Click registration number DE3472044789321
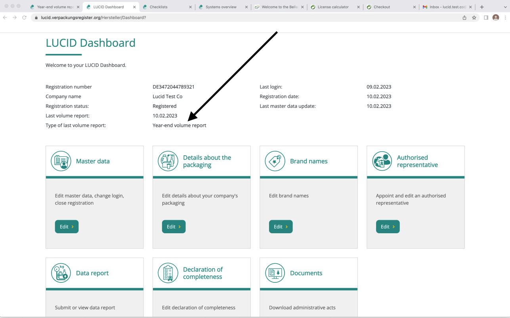The height and width of the screenshot is (318, 510). (x=174, y=87)
